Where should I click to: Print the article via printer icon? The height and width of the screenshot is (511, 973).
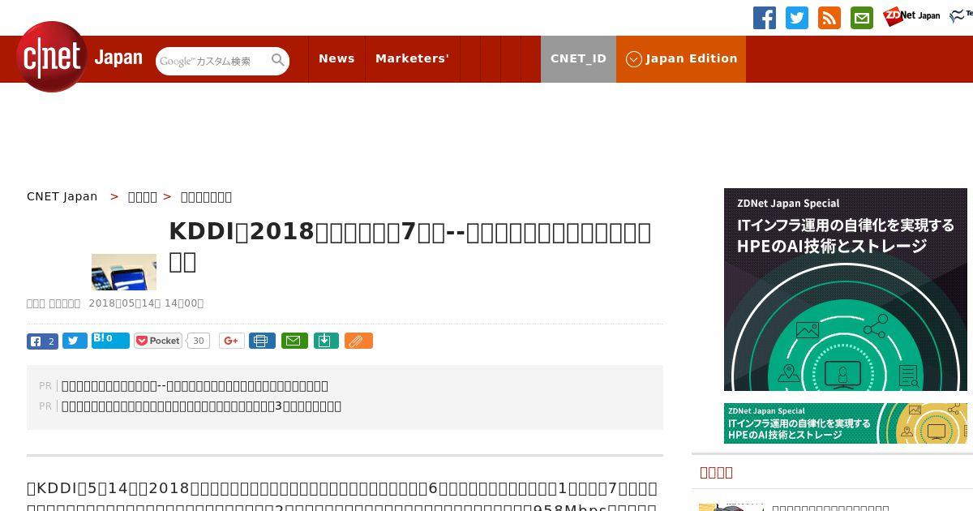(262, 341)
